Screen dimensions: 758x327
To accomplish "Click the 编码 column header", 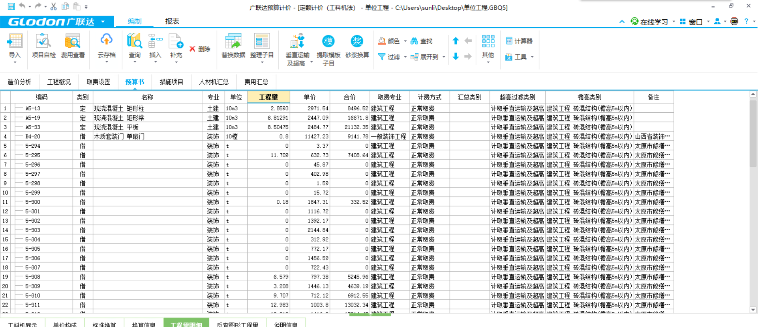I will (41, 97).
